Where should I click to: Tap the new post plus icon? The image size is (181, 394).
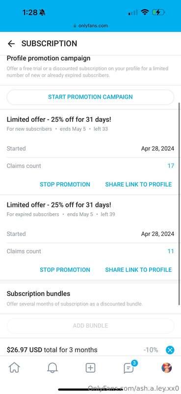click(90, 368)
